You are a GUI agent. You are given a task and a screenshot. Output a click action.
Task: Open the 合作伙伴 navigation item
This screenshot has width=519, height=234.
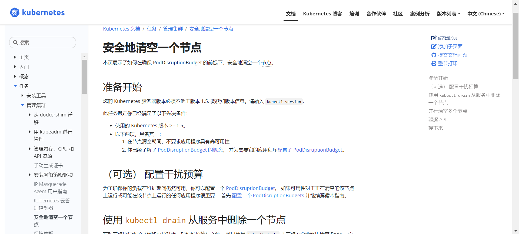[376, 14]
